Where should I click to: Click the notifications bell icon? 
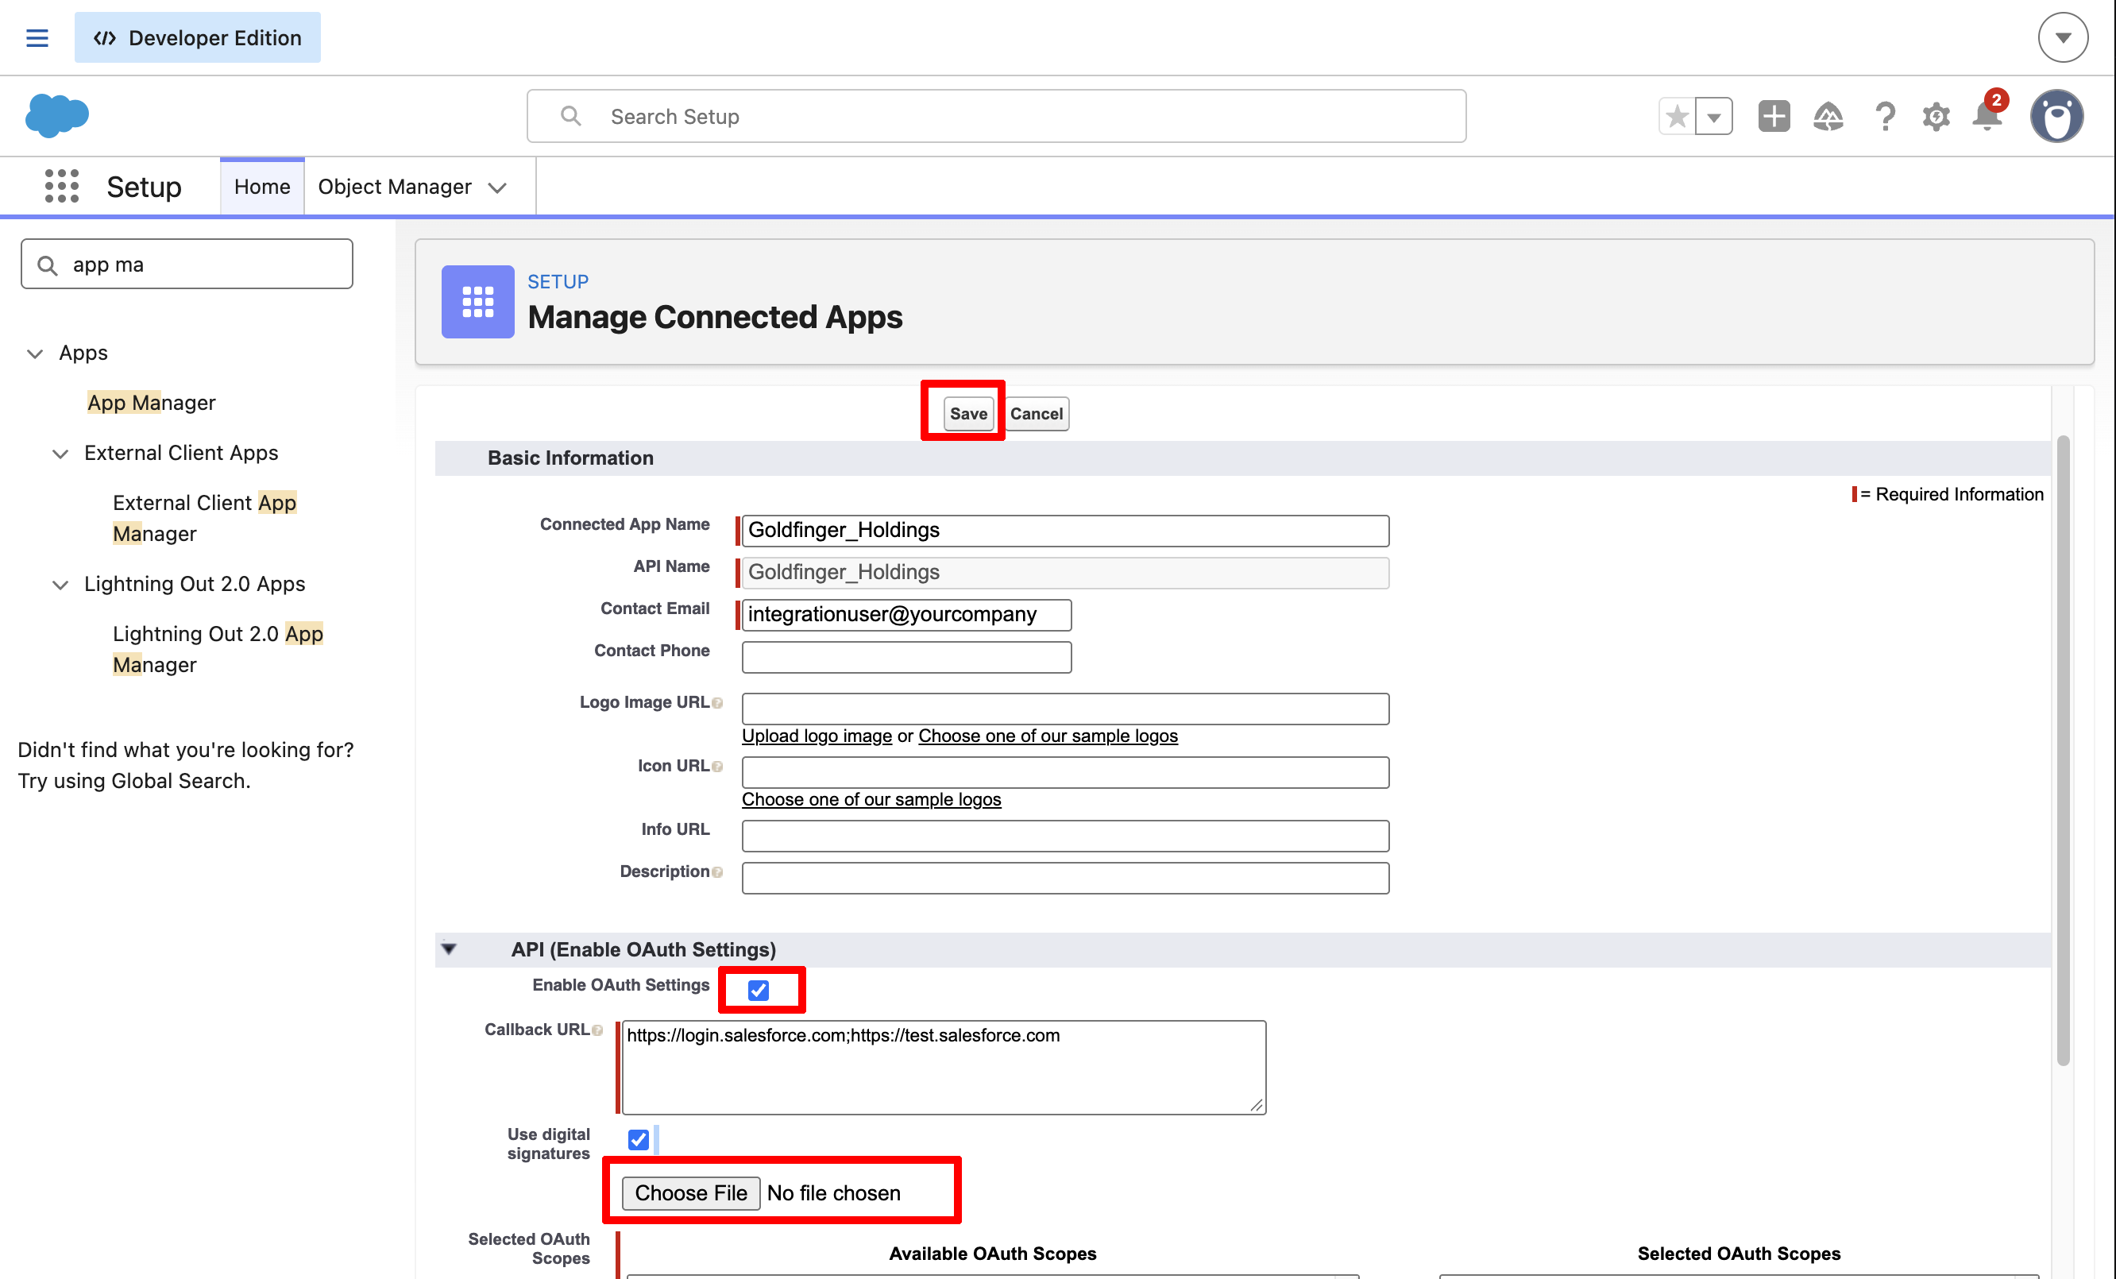1987,116
